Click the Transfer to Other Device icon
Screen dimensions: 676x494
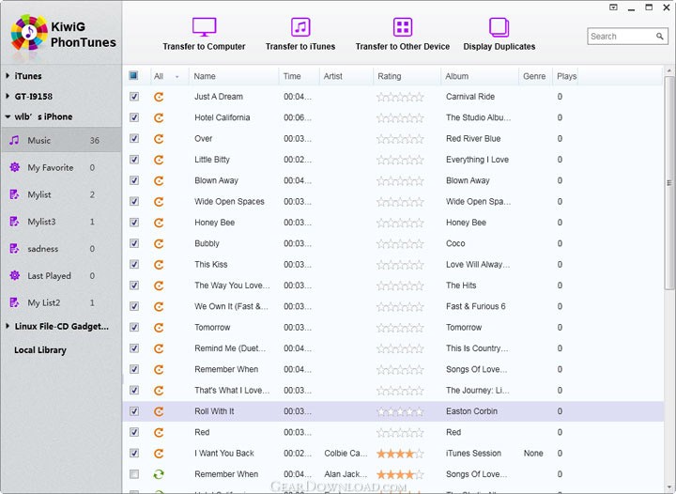point(403,27)
